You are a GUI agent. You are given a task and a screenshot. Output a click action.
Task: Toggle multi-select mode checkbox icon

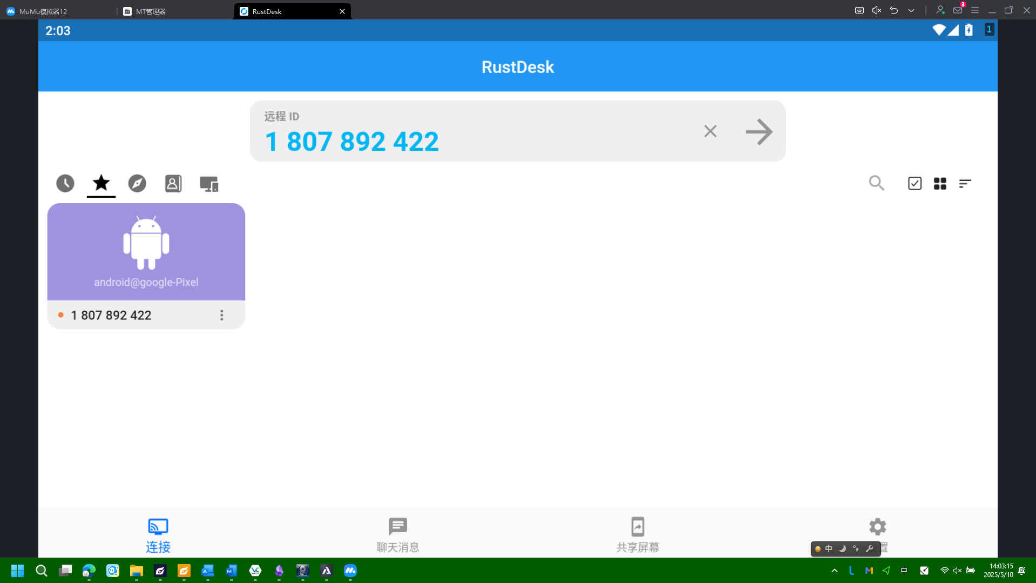tap(915, 184)
